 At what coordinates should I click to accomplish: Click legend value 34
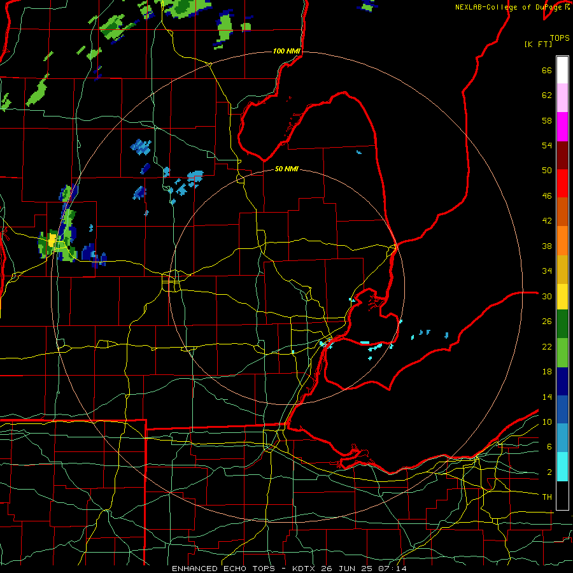547,271
